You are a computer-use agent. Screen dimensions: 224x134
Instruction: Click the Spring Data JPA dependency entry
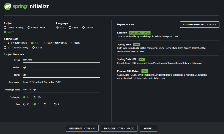pyautogui.click(x=168, y=61)
